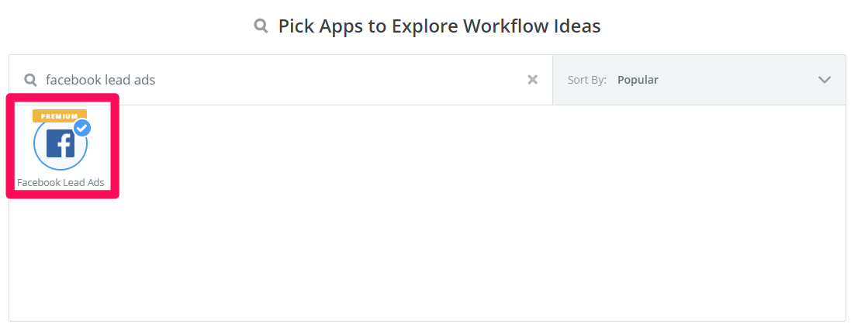Click the search field containing 'facebook lead ads'
851x324 pixels.
point(279,79)
